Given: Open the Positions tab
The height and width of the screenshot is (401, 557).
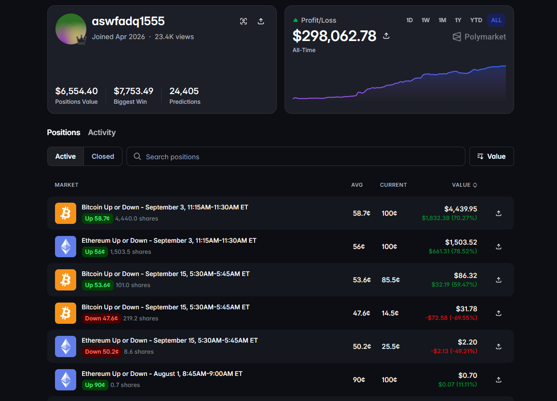Looking at the screenshot, I should tap(64, 133).
